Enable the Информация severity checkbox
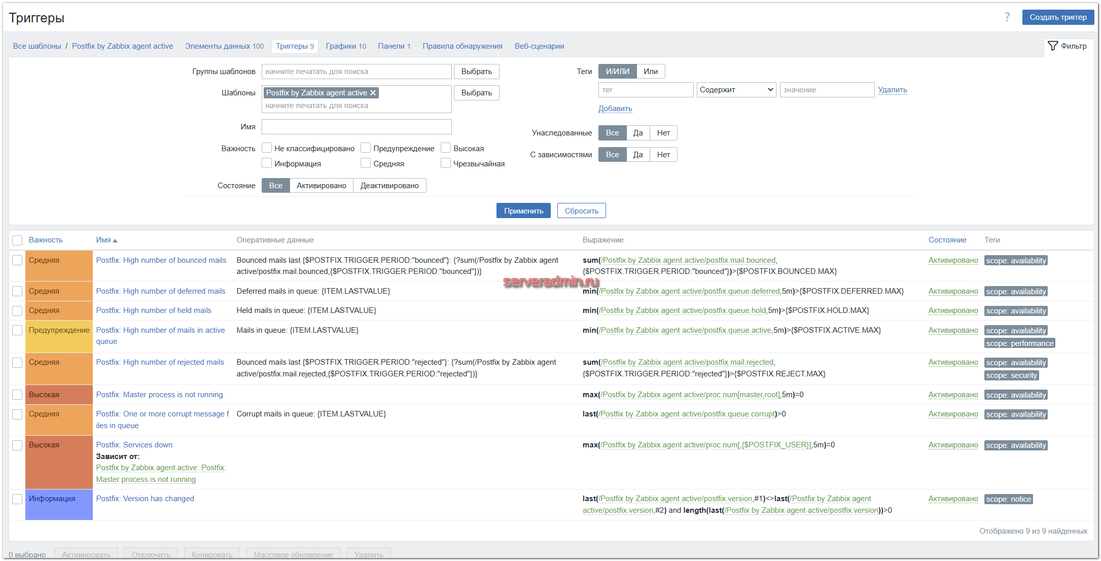The width and height of the screenshot is (1101, 561). (267, 163)
